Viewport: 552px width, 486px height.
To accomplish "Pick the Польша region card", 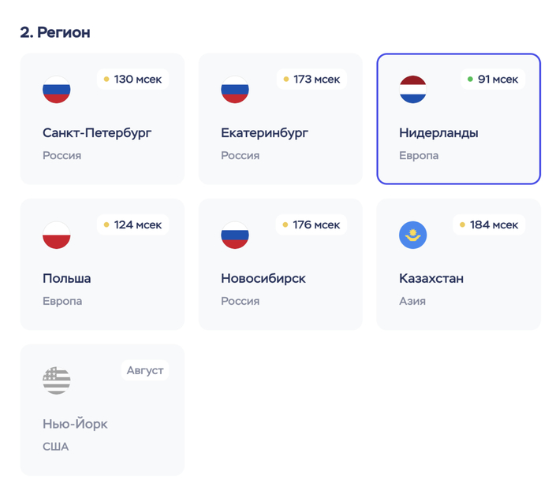I will [102, 280].
